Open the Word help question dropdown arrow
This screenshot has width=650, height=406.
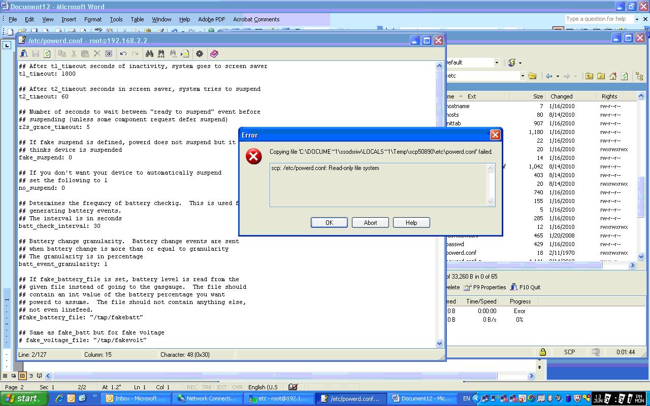[x=636, y=19]
